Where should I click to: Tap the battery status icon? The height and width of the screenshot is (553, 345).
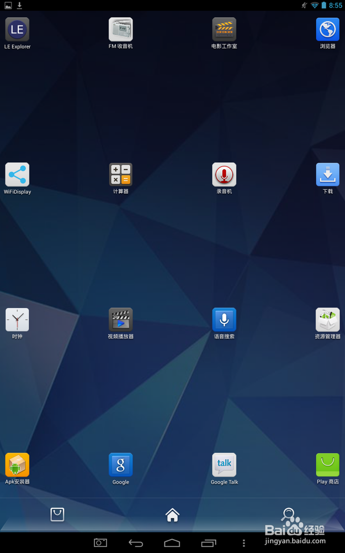[x=323, y=6]
